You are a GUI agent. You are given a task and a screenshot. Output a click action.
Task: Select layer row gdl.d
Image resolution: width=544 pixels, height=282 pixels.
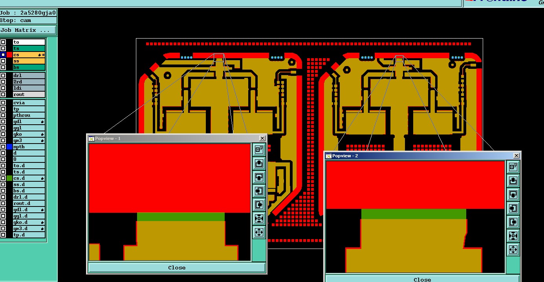click(x=29, y=210)
